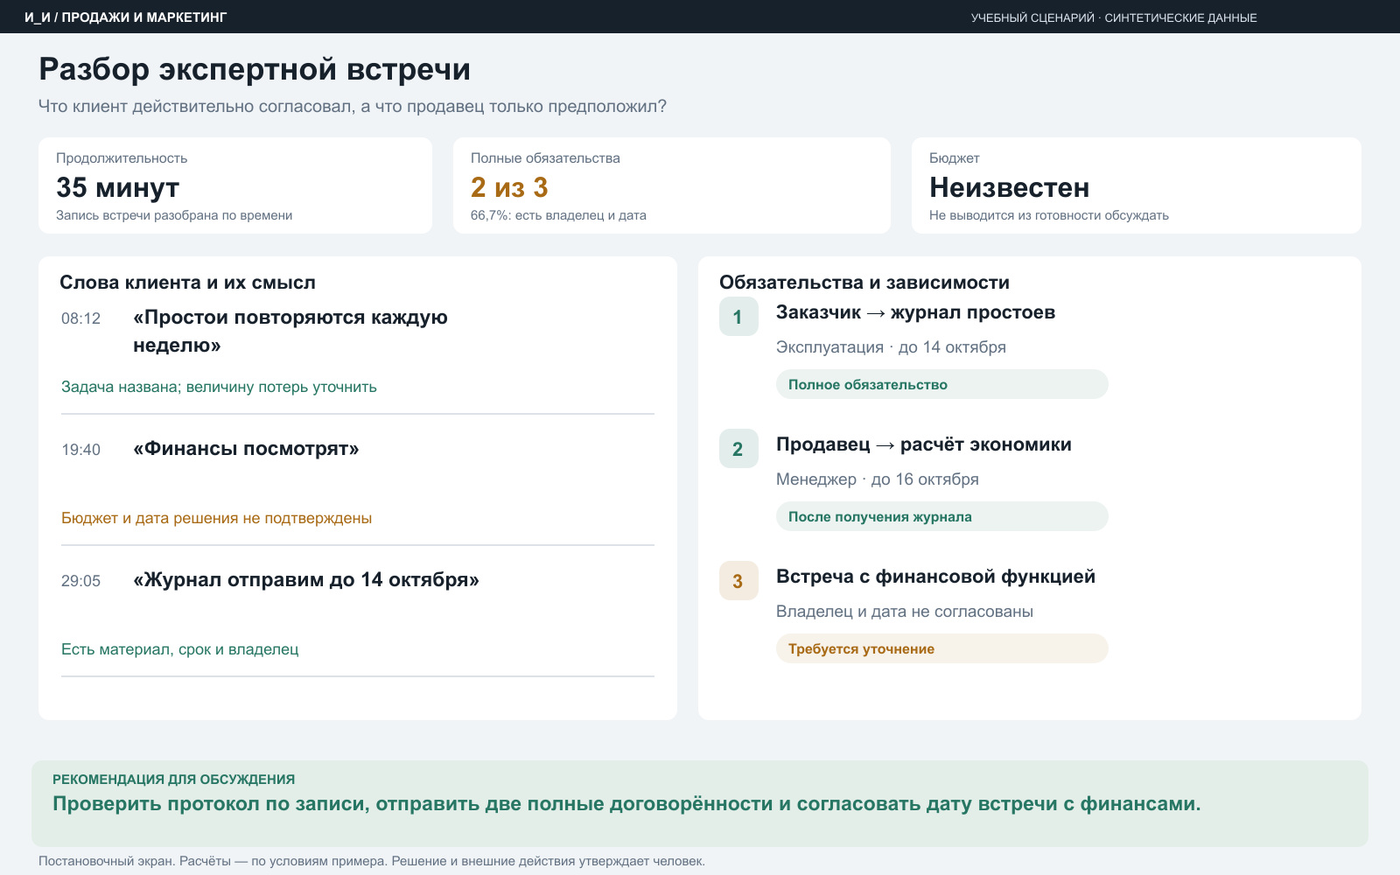Click the quote «Финансы посмотрят»

[x=246, y=449]
